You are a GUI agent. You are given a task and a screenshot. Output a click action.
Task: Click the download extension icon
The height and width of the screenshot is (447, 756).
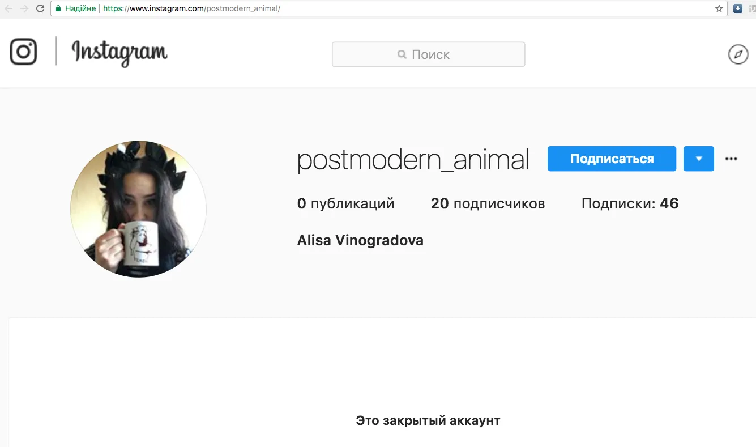(x=738, y=8)
